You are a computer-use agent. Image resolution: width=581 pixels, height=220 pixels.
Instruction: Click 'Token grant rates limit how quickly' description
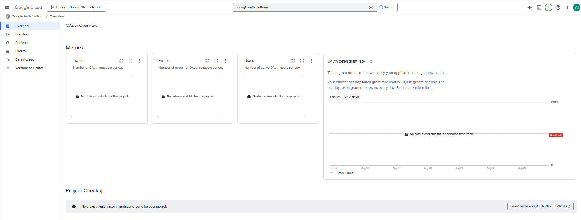pyautogui.click(x=386, y=73)
